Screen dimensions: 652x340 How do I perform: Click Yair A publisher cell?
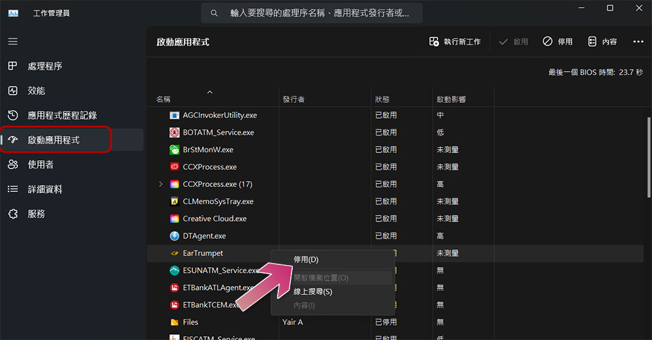[x=293, y=322]
